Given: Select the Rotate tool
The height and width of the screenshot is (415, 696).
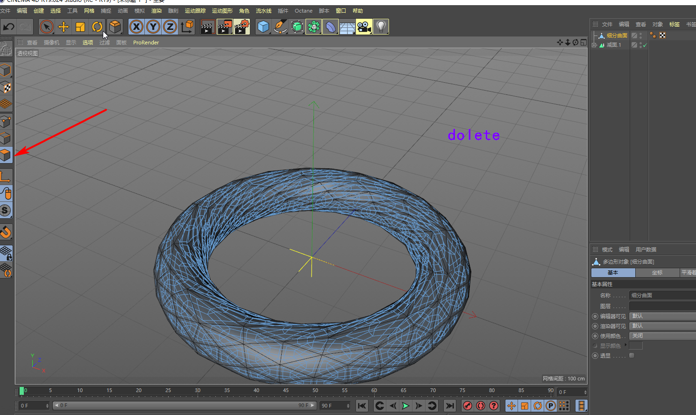Looking at the screenshot, I should (x=97, y=27).
